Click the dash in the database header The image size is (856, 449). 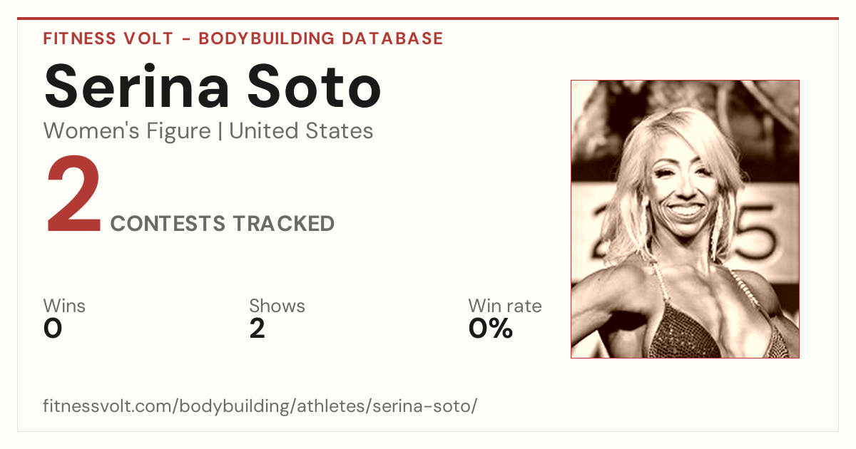point(186,38)
